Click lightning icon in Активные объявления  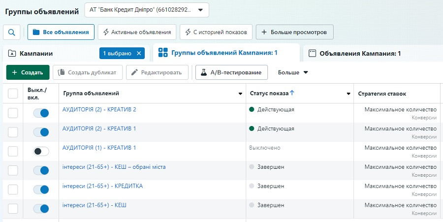(x=106, y=32)
